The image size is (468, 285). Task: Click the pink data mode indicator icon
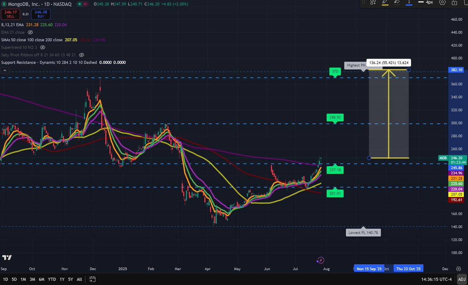(x=86, y=4)
